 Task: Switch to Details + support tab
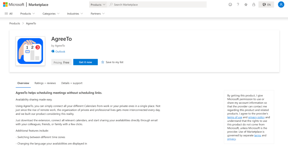pyautogui.click(x=72, y=83)
